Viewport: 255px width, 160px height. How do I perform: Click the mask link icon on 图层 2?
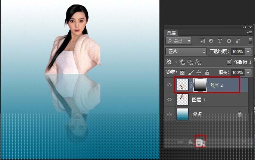191,85
